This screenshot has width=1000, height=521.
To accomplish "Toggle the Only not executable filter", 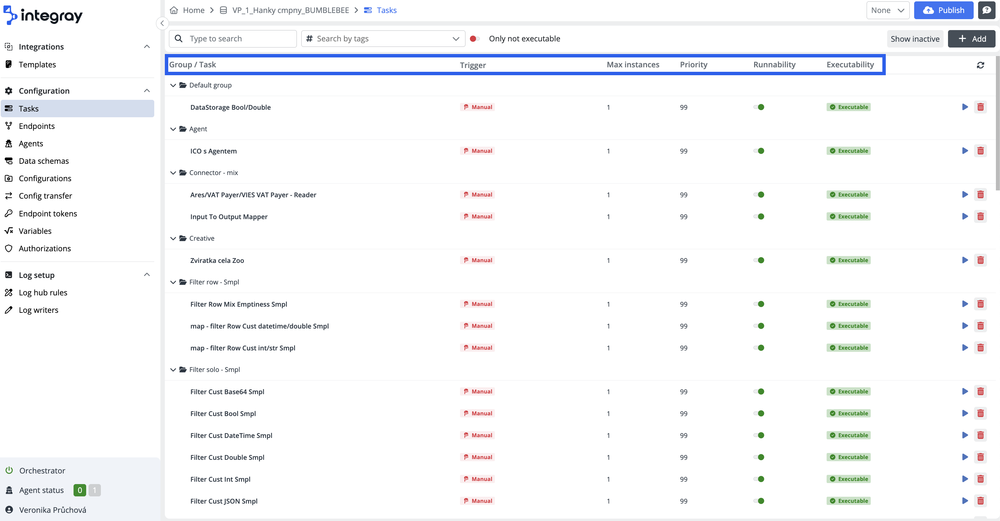I will click(x=474, y=38).
